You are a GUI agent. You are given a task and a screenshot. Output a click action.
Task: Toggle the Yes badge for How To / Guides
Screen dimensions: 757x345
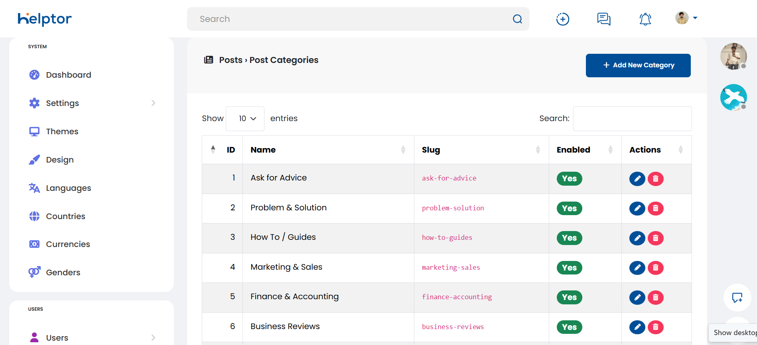coord(570,238)
